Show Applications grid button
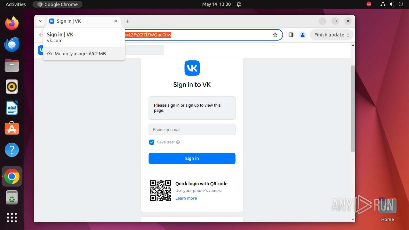Screen dimensions: 409x230 coord(12,218)
